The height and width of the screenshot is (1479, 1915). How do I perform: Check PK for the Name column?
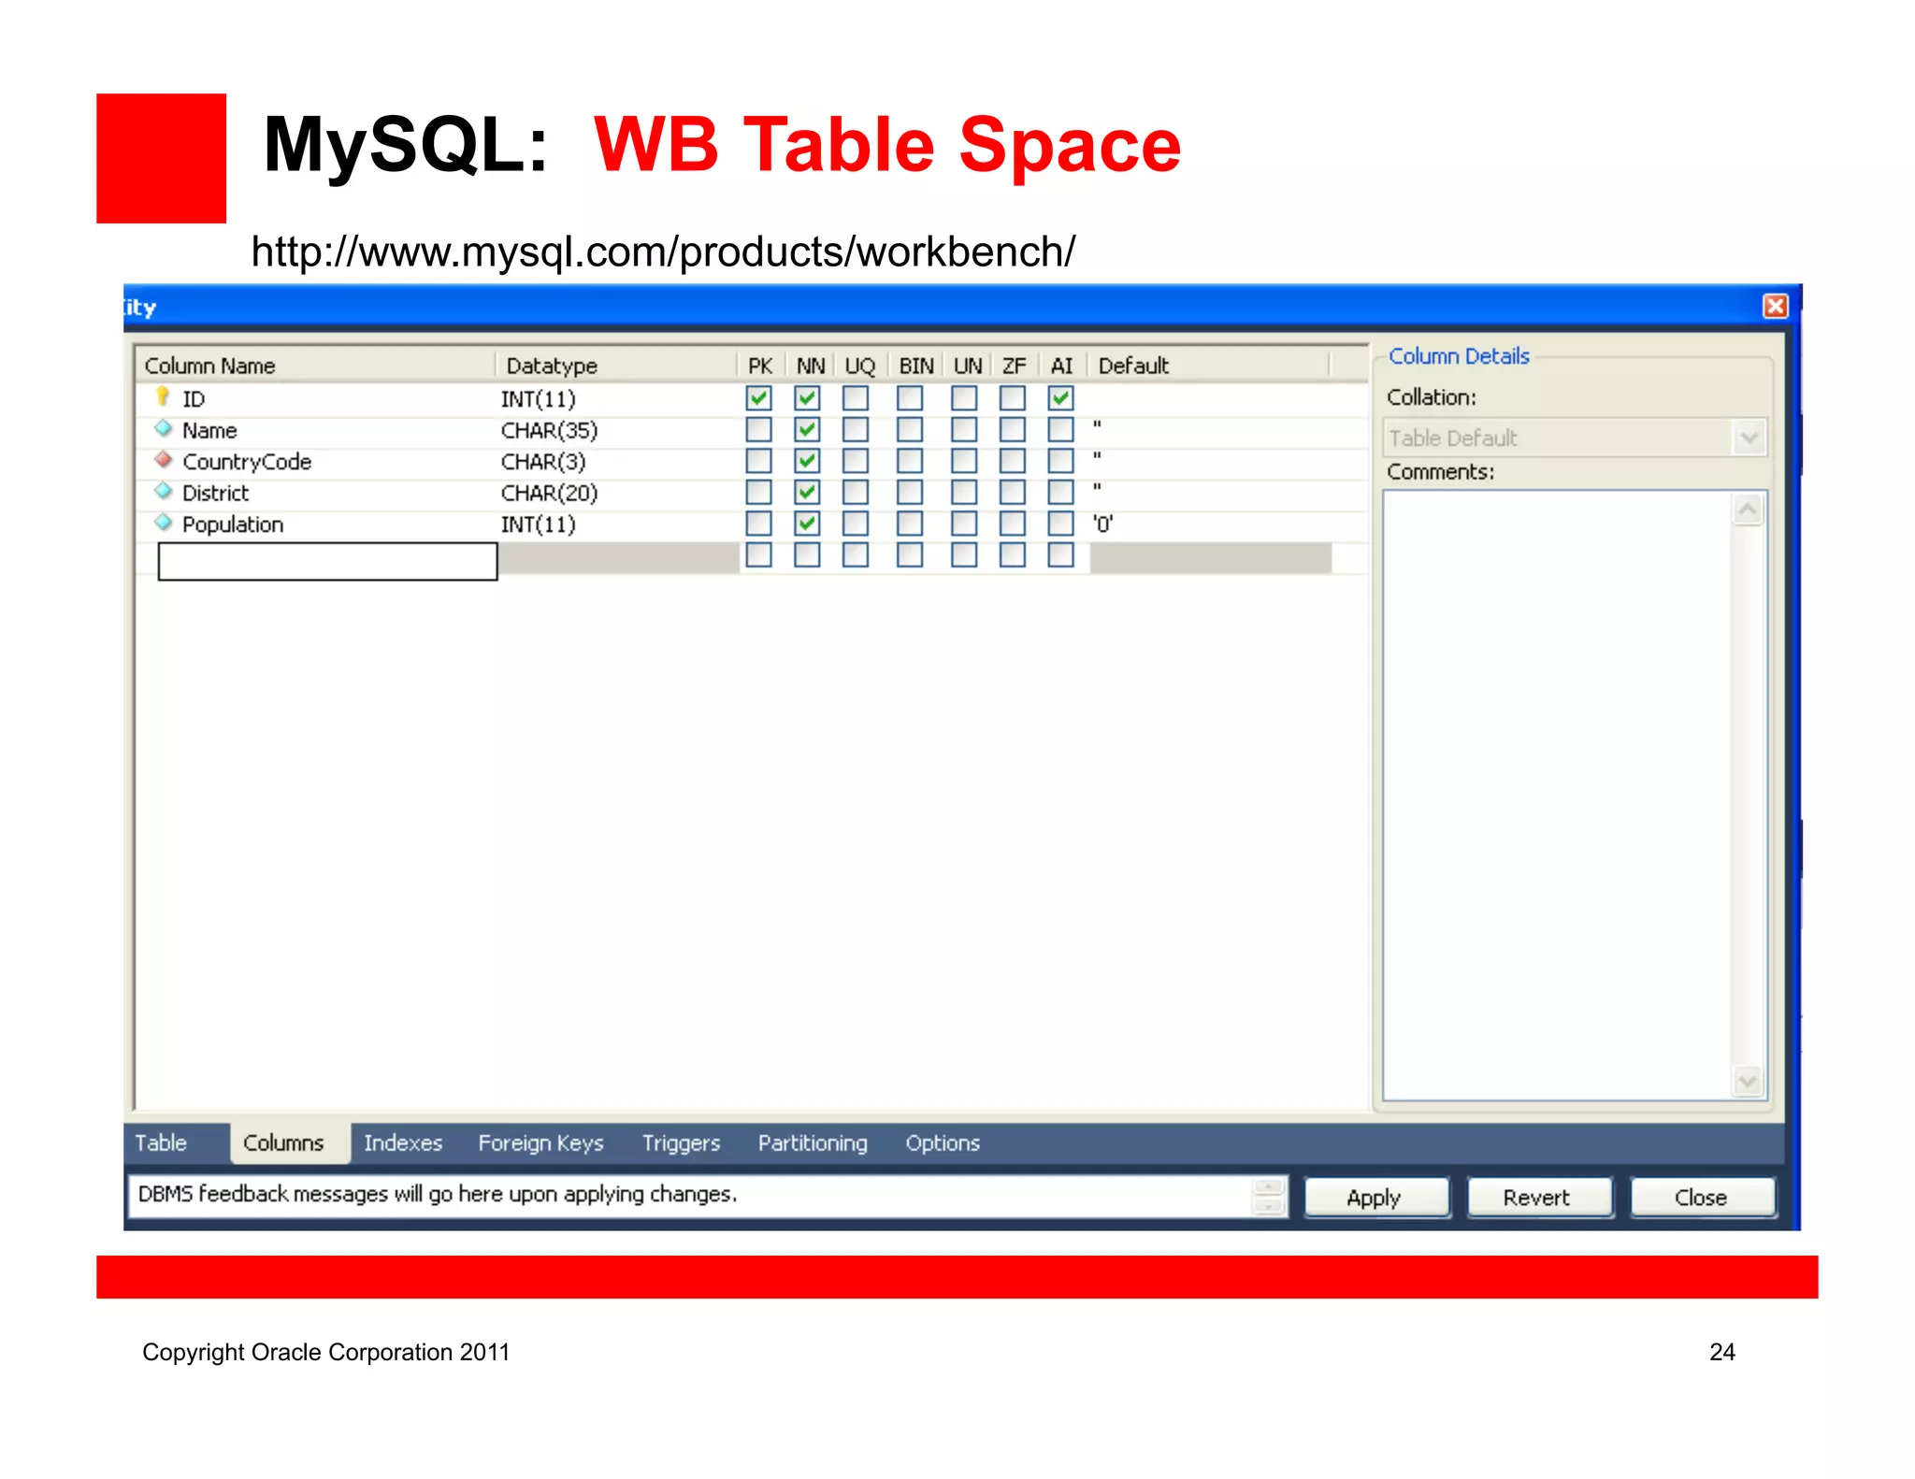(758, 430)
